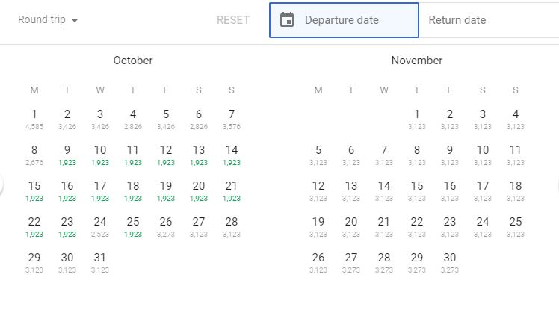Pick October 1 priced 4,585
Viewport: 559px width, 310px height.
[34, 118]
